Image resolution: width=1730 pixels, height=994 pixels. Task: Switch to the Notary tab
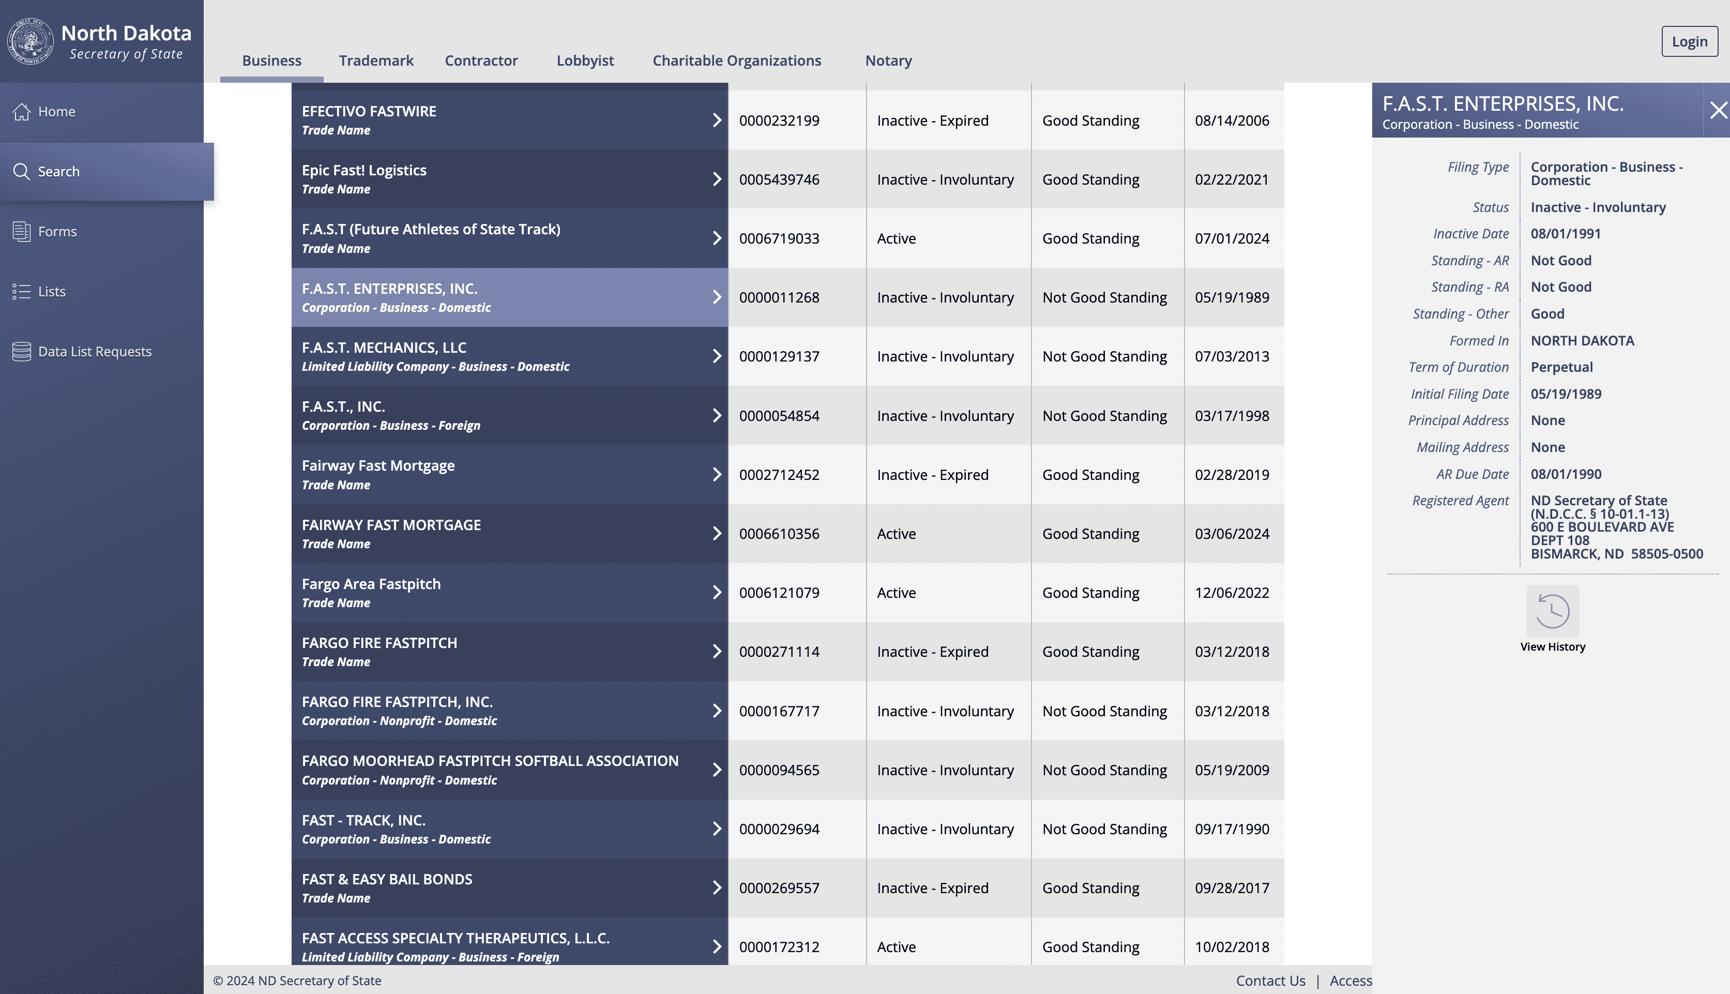coord(889,60)
